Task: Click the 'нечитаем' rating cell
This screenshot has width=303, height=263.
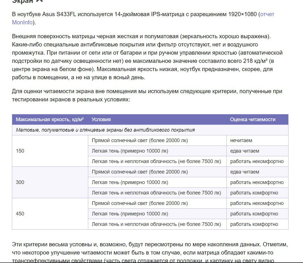Action: [257, 140]
